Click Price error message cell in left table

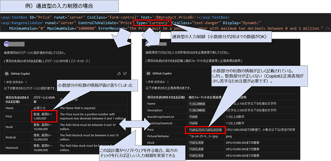(x=93, y=116)
